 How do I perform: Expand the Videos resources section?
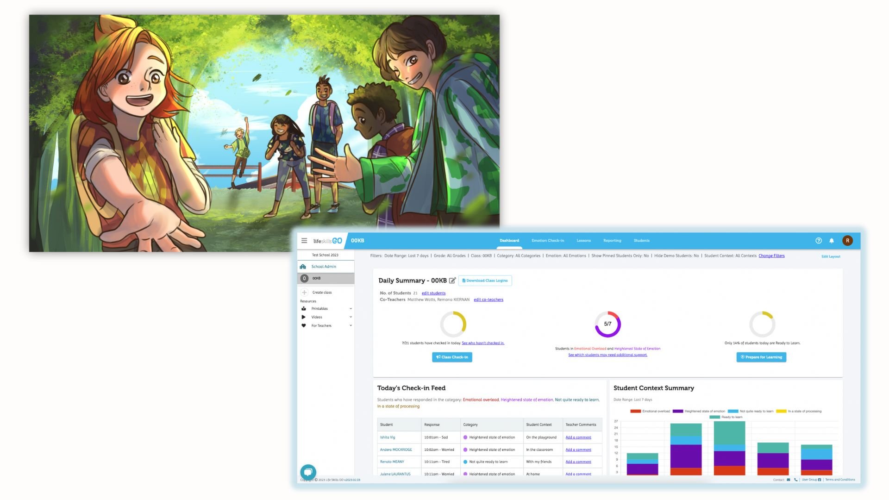tap(351, 317)
